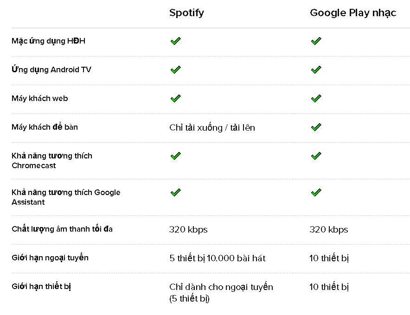Select the 'Chỉ tải xuống / tải lên' text
This screenshot has width=410, height=315.
(212, 127)
